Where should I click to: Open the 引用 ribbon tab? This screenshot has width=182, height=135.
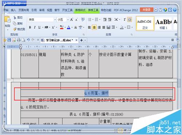pyautogui.click(x=34, y=10)
